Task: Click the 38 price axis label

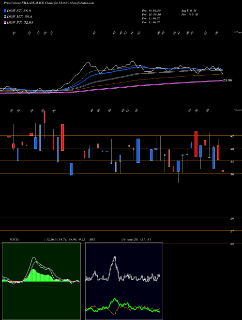Action: coord(232,161)
